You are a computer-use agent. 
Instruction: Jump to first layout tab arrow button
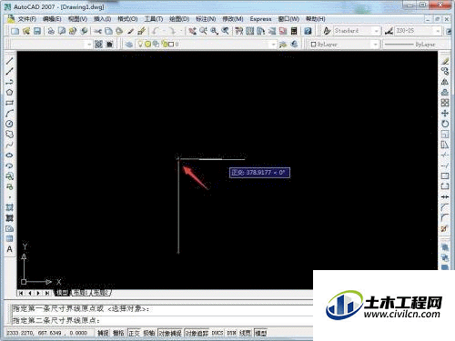point(21,293)
